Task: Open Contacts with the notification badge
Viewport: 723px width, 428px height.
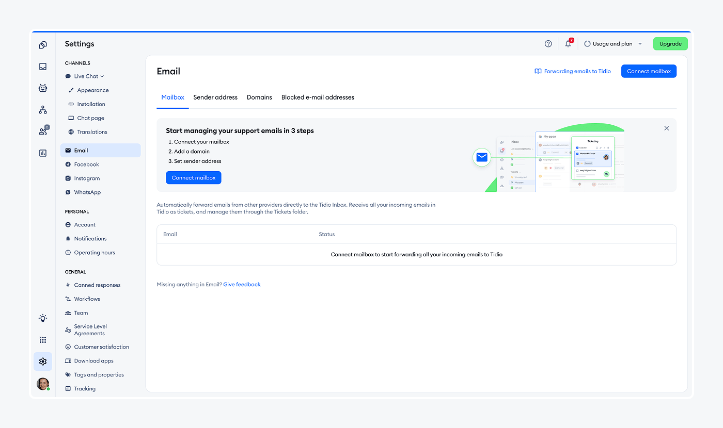Action: click(x=43, y=130)
